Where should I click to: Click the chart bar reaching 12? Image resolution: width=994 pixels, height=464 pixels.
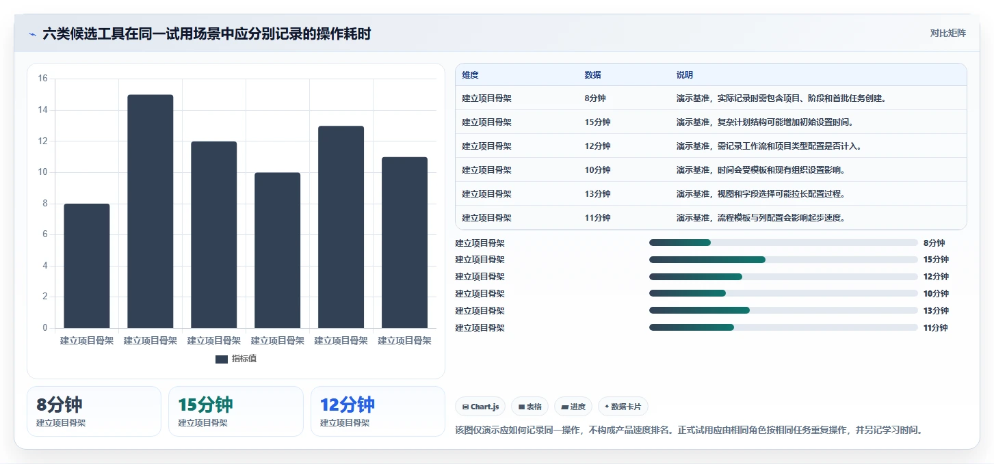coord(214,234)
